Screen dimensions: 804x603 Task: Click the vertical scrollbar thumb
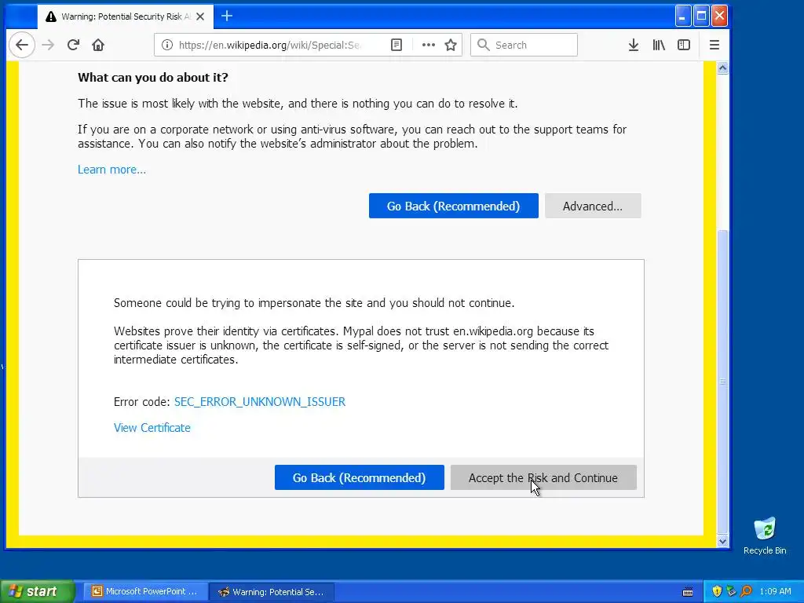(x=722, y=382)
